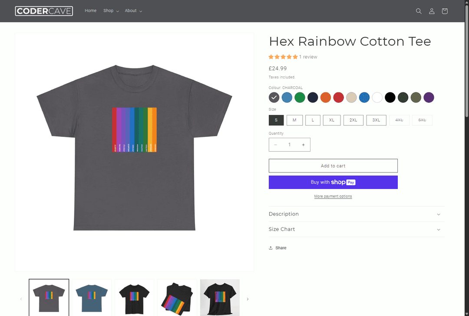Select size M option
This screenshot has width=469, height=316.
(x=294, y=120)
